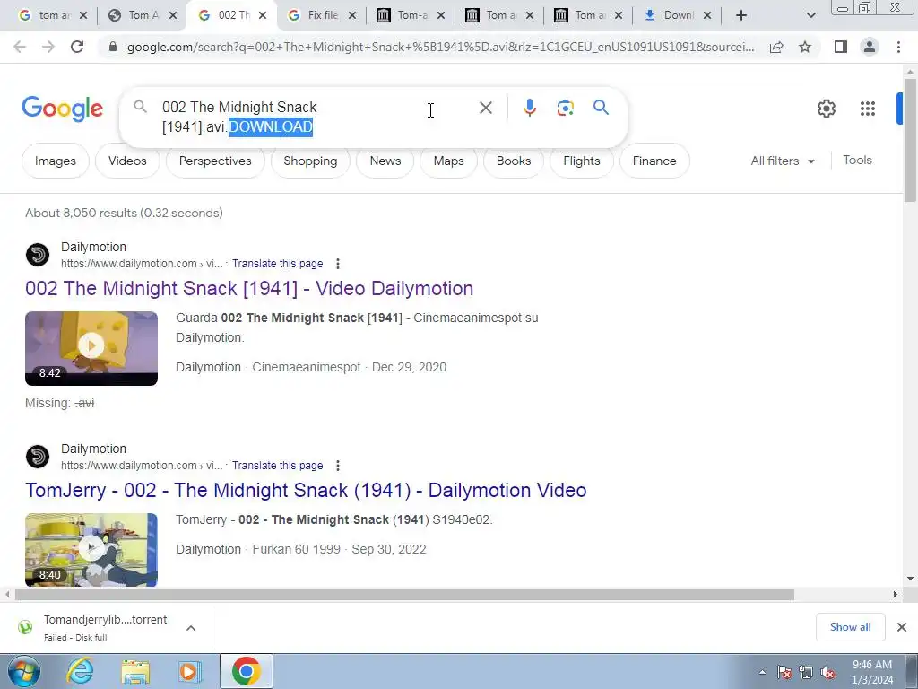Play the 8:40 Tom and Jerry thumbnail
This screenshot has width=918, height=689.
coord(91,550)
